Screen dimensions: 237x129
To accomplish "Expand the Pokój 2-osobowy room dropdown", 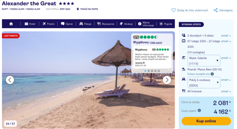I will pyautogui.click(x=204, y=82).
